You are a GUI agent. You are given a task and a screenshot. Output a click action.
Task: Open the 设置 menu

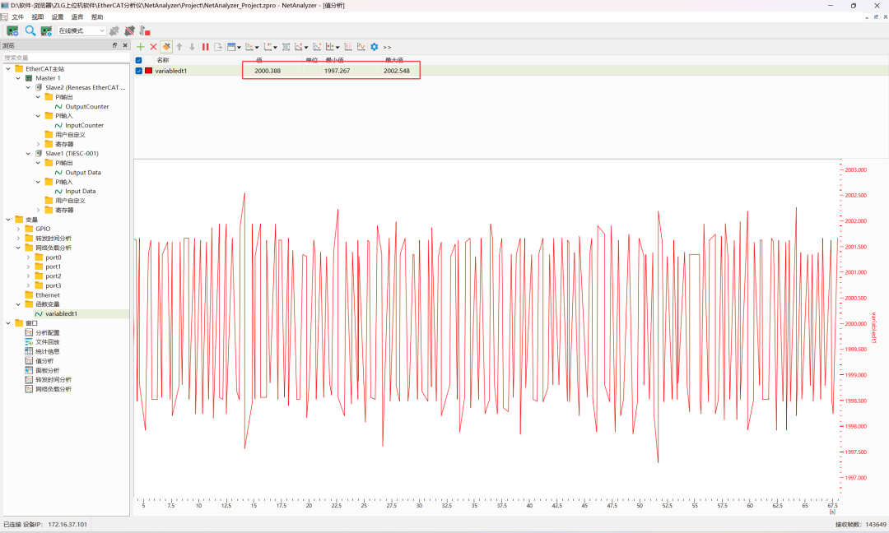click(57, 16)
